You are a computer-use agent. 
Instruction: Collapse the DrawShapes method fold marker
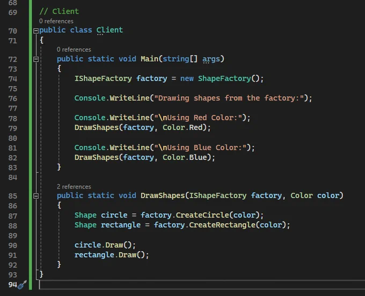click(x=36, y=196)
